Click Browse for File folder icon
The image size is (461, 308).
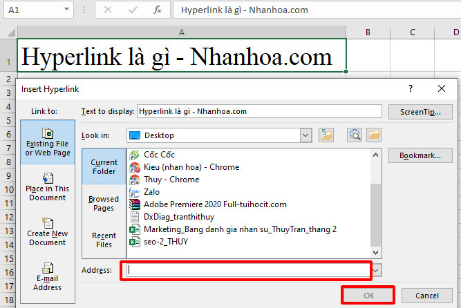[374, 135]
